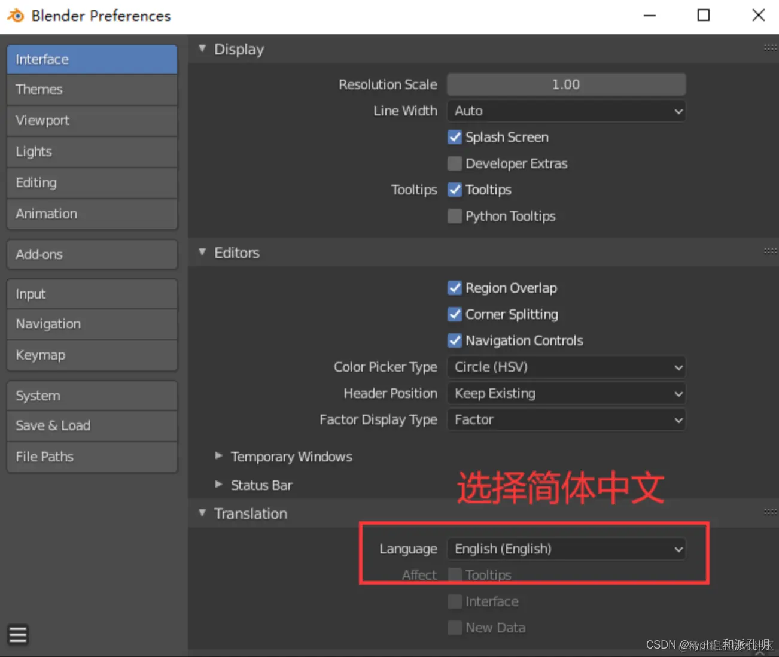The width and height of the screenshot is (779, 657).
Task: Open the Save & Load tab
Action: 92,426
